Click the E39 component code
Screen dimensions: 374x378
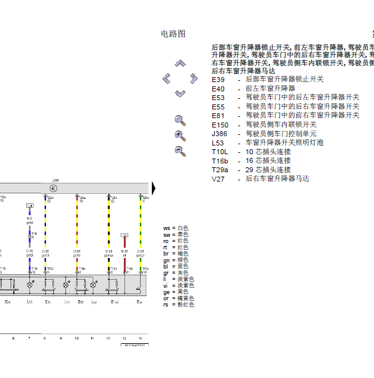218,80
